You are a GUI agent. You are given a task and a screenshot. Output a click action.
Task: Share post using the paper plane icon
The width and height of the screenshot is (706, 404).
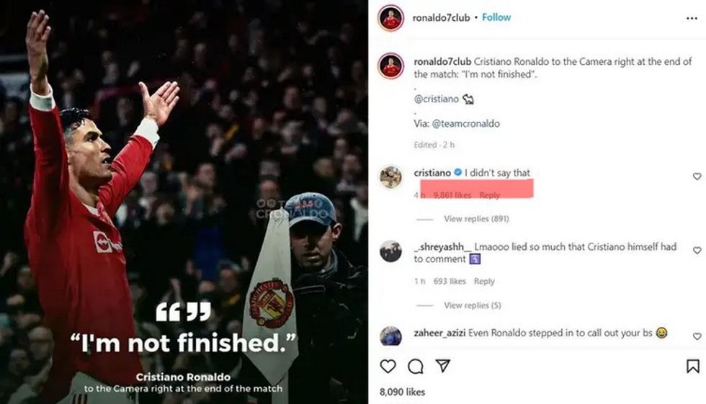click(x=443, y=366)
